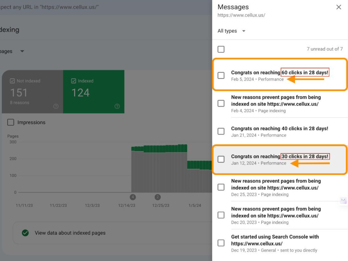Click the Feb 5, 2024 Performance label
The height and width of the screenshot is (261, 348).
coord(258,79)
